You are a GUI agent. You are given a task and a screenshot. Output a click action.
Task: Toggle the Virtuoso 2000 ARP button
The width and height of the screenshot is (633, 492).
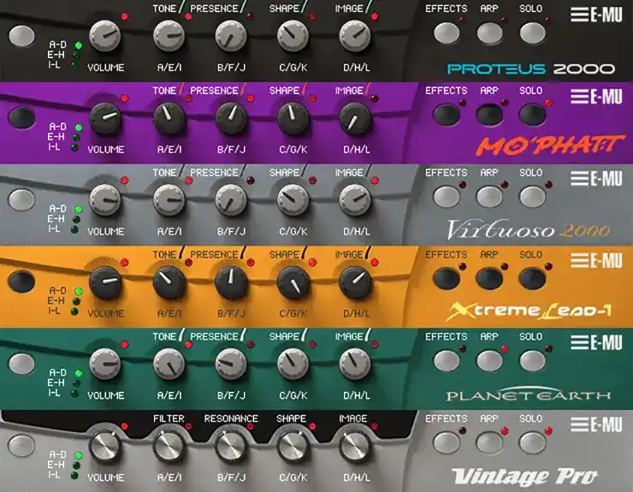pos(489,197)
